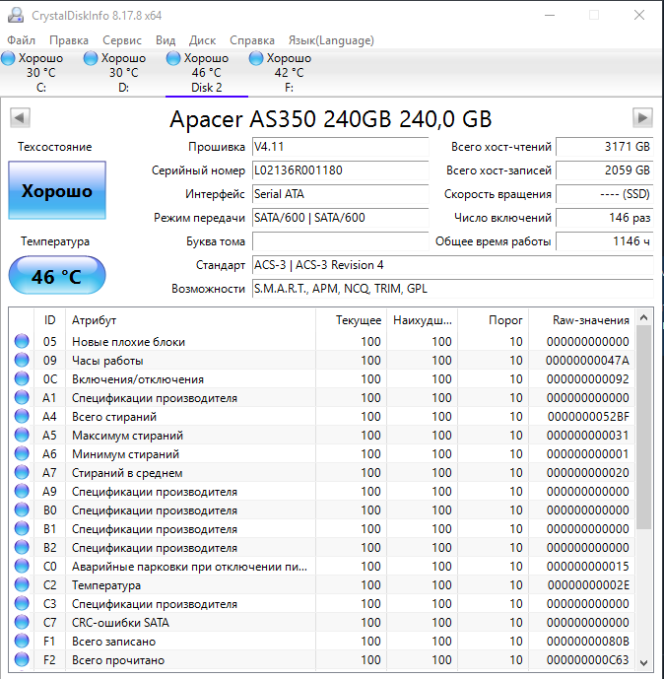The height and width of the screenshot is (679, 664).
Task: Click the Прошивка field V4.11
Action: (340, 147)
